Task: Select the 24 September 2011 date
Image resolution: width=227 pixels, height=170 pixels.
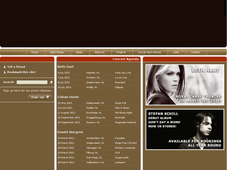Action: [x=69, y=122]
